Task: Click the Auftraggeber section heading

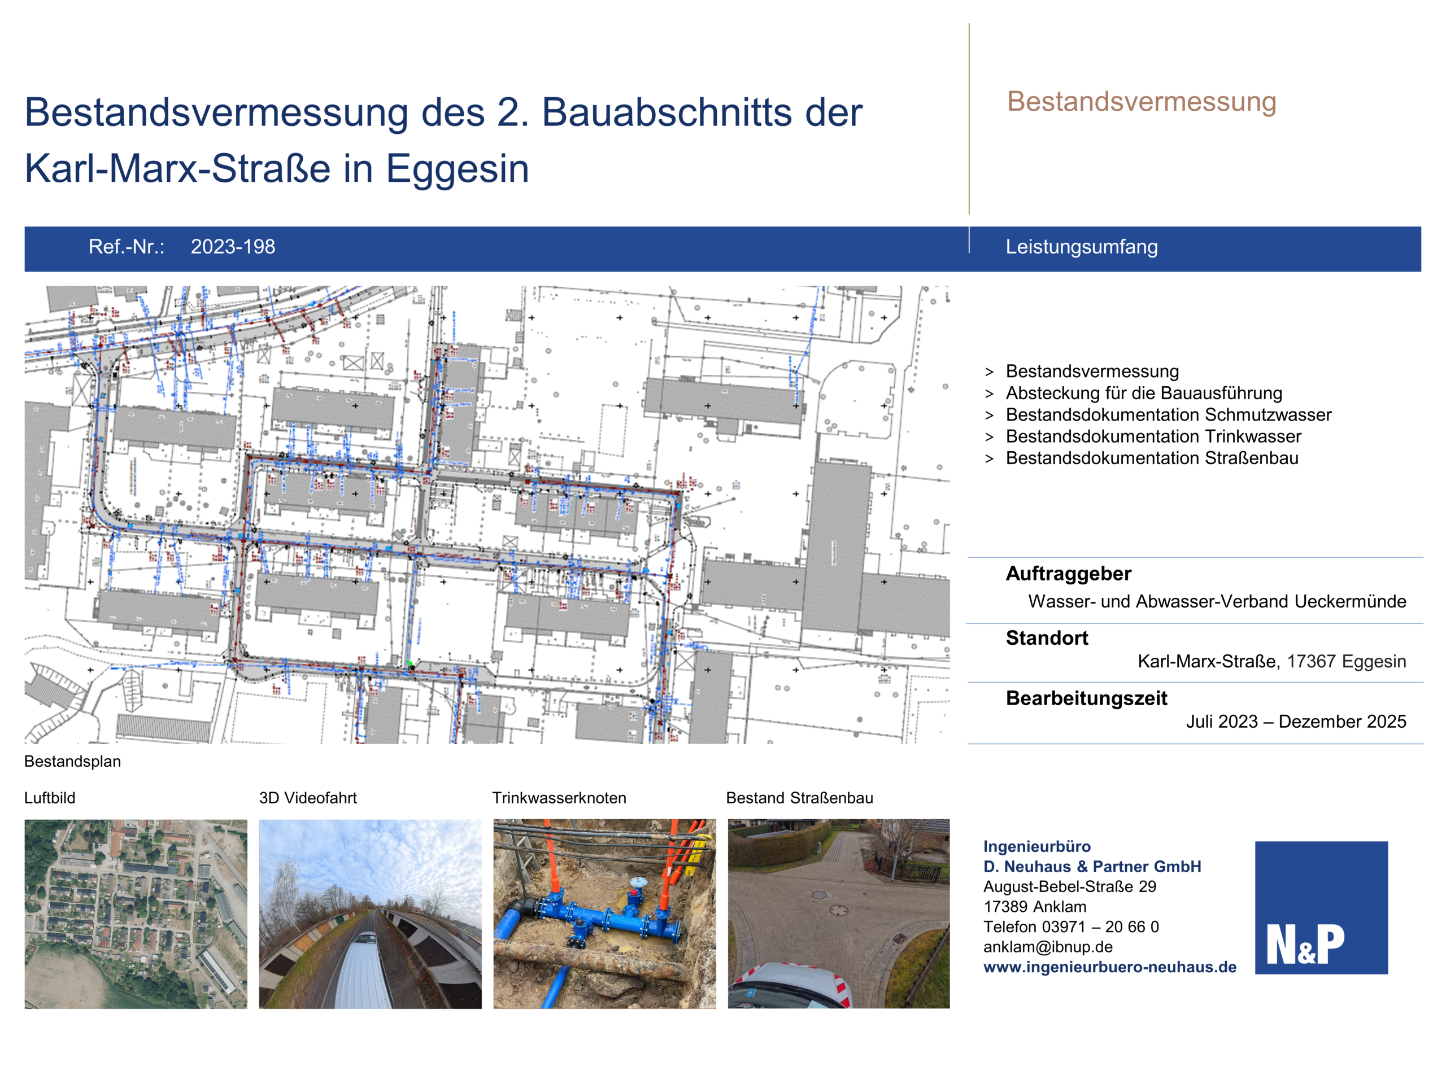Action: [1068, 573]
